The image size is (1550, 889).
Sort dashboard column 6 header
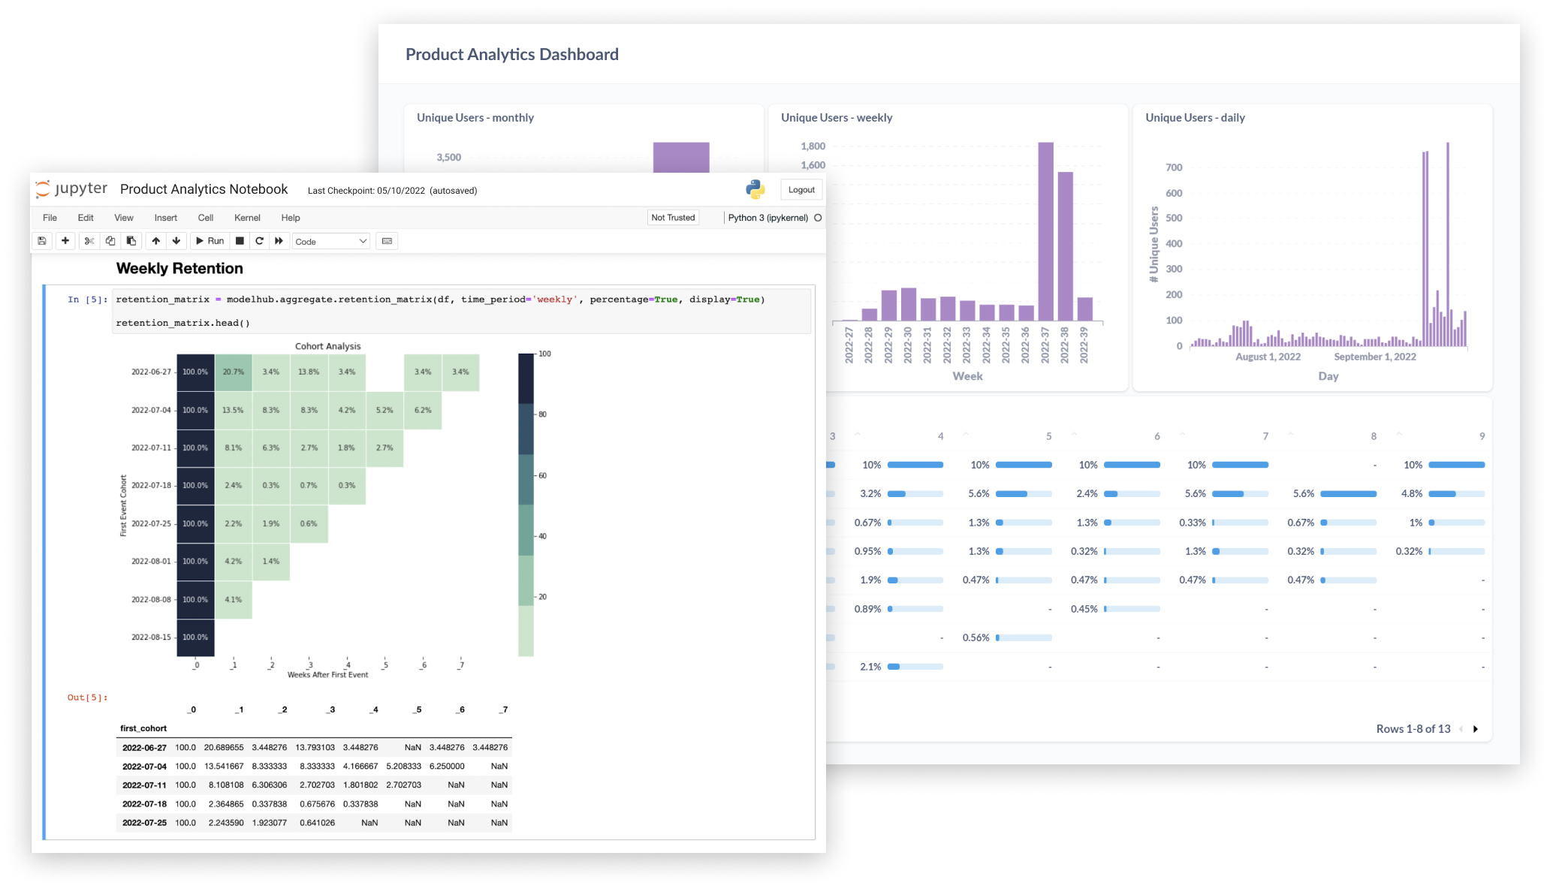[x=1156, y=436]
